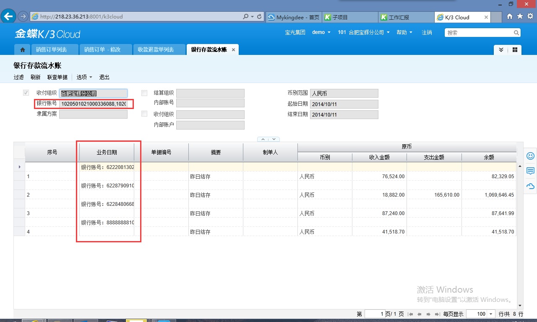
Task: Toggle the 收付组织 checkbox at top
Action: [x=26, y=93]
